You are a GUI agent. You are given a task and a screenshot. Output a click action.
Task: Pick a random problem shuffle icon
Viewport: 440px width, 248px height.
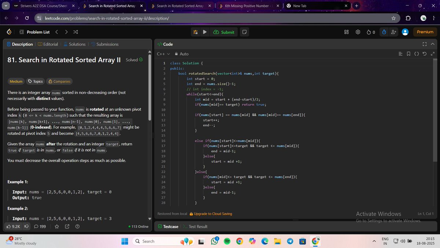tap(75, 32)
